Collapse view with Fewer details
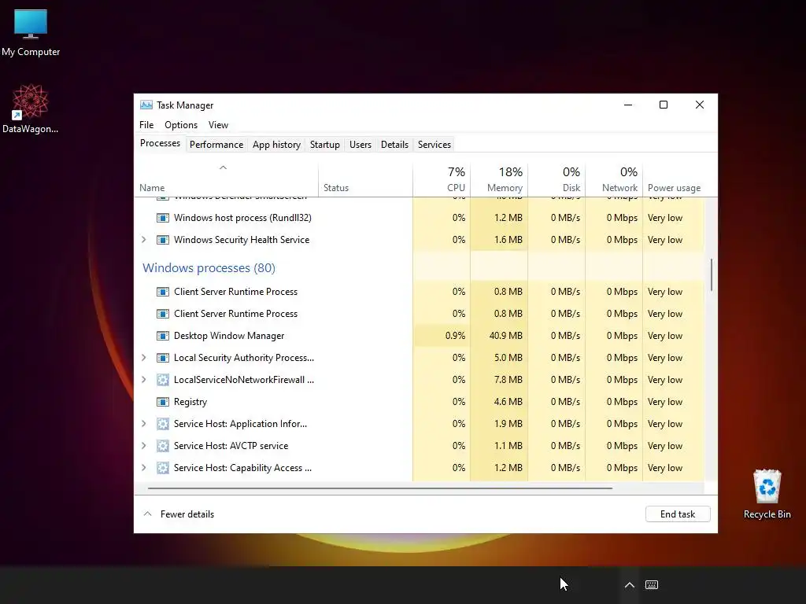 click(179, 514)
